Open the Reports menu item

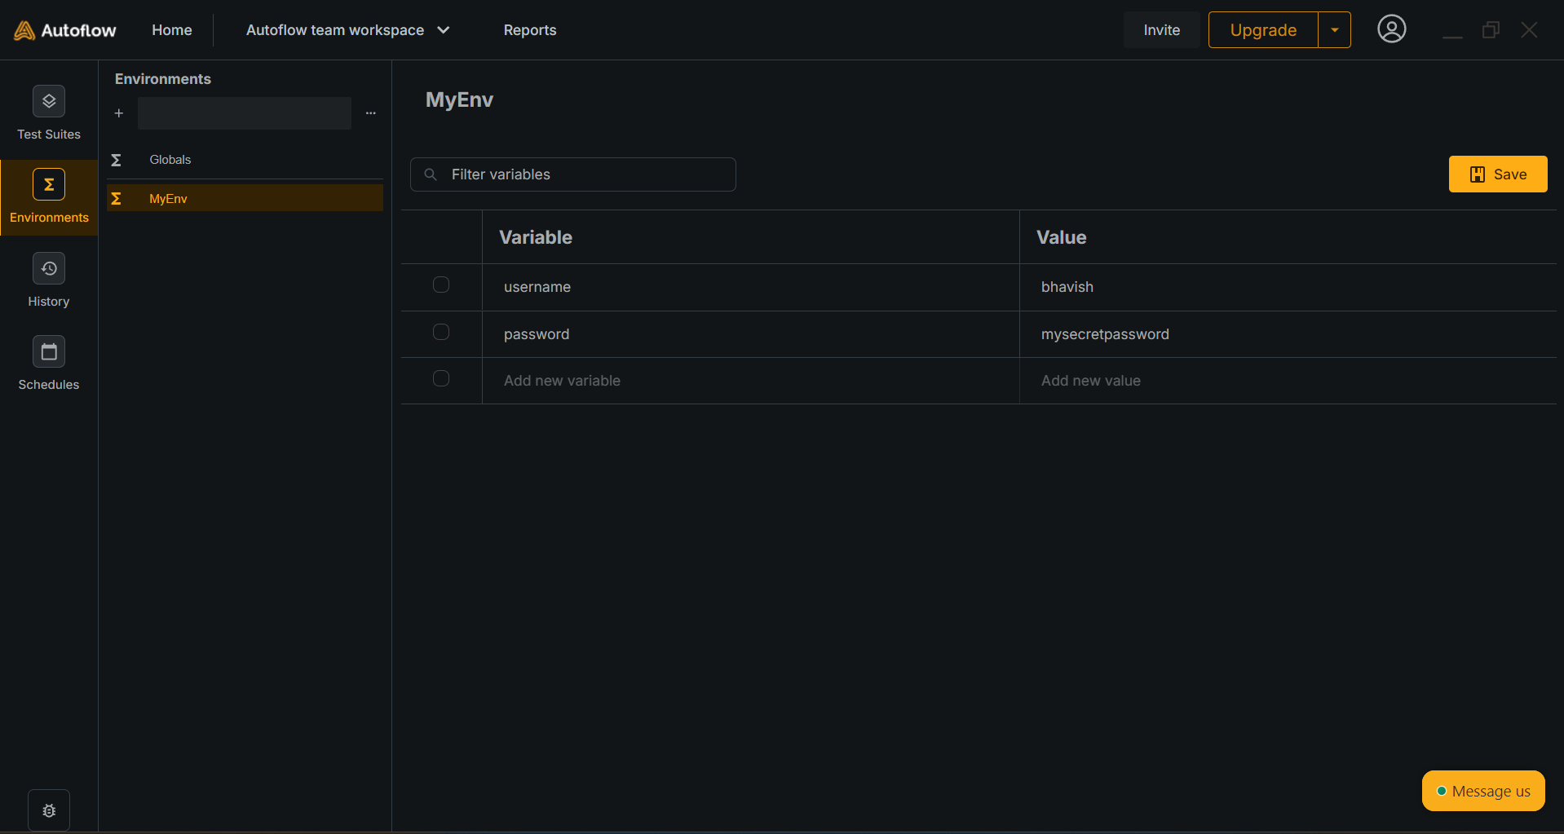530,30
